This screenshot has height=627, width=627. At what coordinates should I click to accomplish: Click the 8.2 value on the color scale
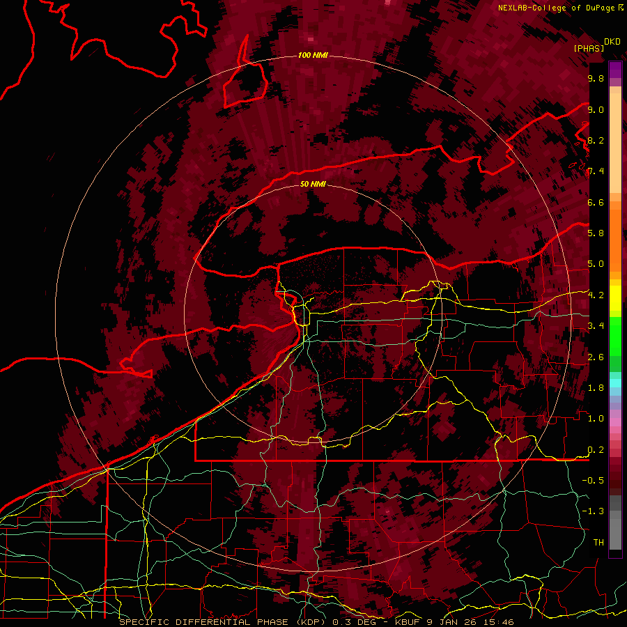[x=596, y=140]
